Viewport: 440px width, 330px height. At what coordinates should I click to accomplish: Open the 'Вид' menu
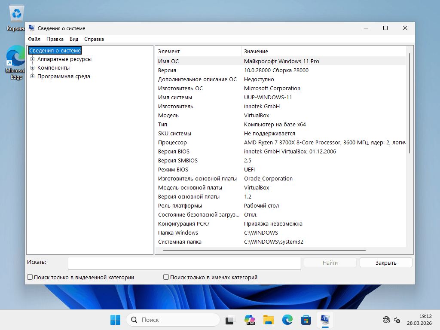pos(73,39)
